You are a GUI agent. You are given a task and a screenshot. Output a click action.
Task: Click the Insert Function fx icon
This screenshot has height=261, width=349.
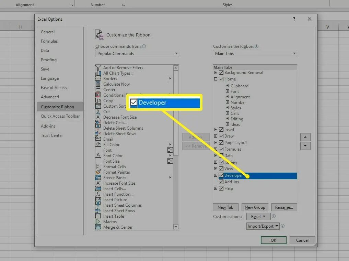[x=98, y=194]
